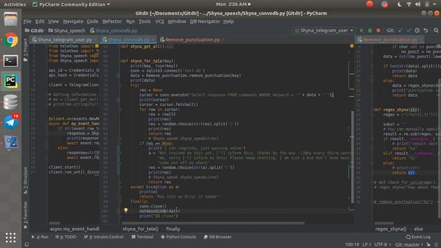Click shyna_for_tele() breadcrumb below editor
This screenshot has height=248, width=441.
141,229
